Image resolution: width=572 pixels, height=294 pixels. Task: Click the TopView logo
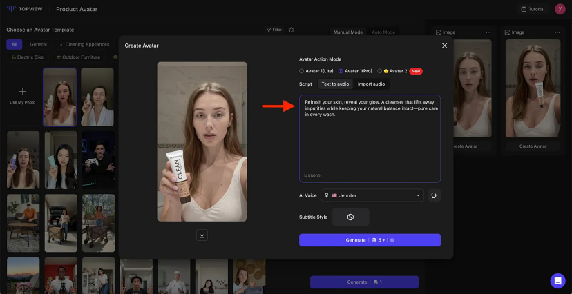pyautogui.click(x=24, y=9)
